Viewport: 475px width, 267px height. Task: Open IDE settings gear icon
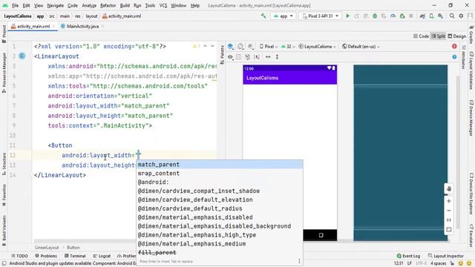(461, 16)
